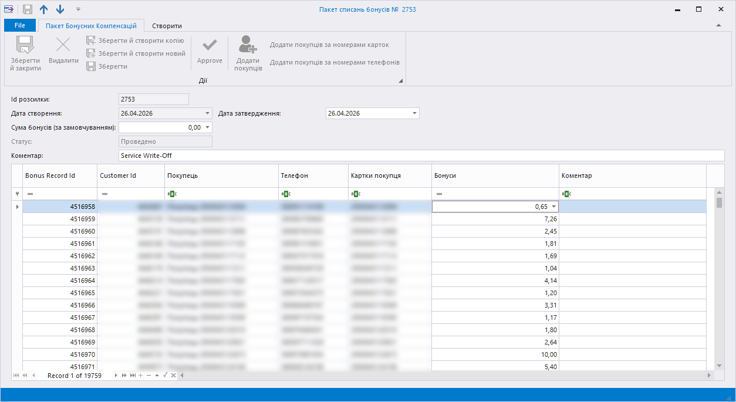Click into the Коментар text field

(421, 156)
